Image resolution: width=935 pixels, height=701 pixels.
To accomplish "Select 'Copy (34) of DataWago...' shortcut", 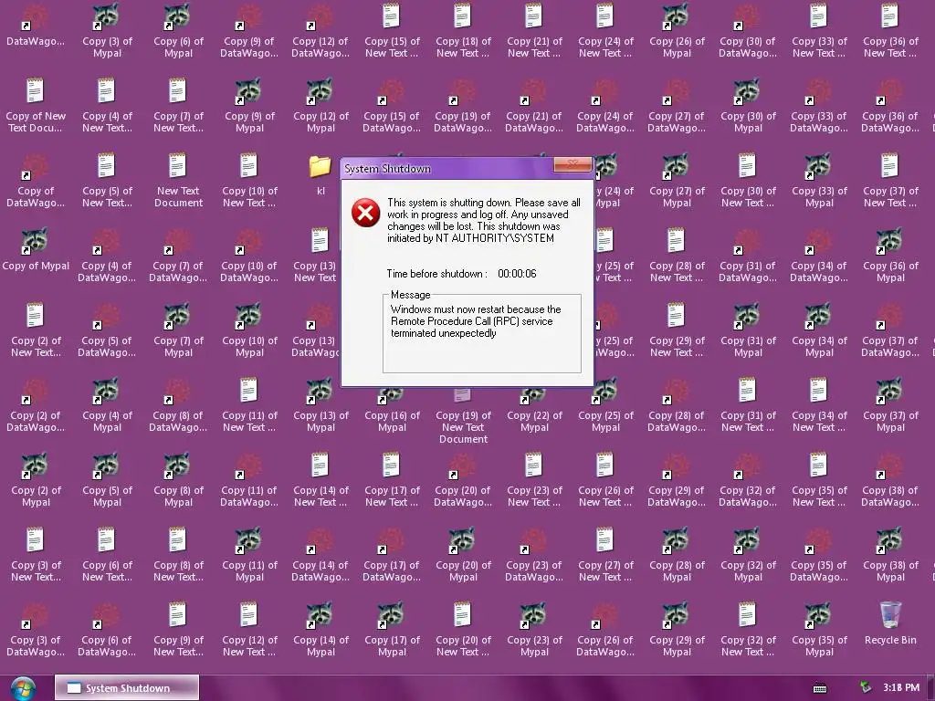I will point(819,256).
